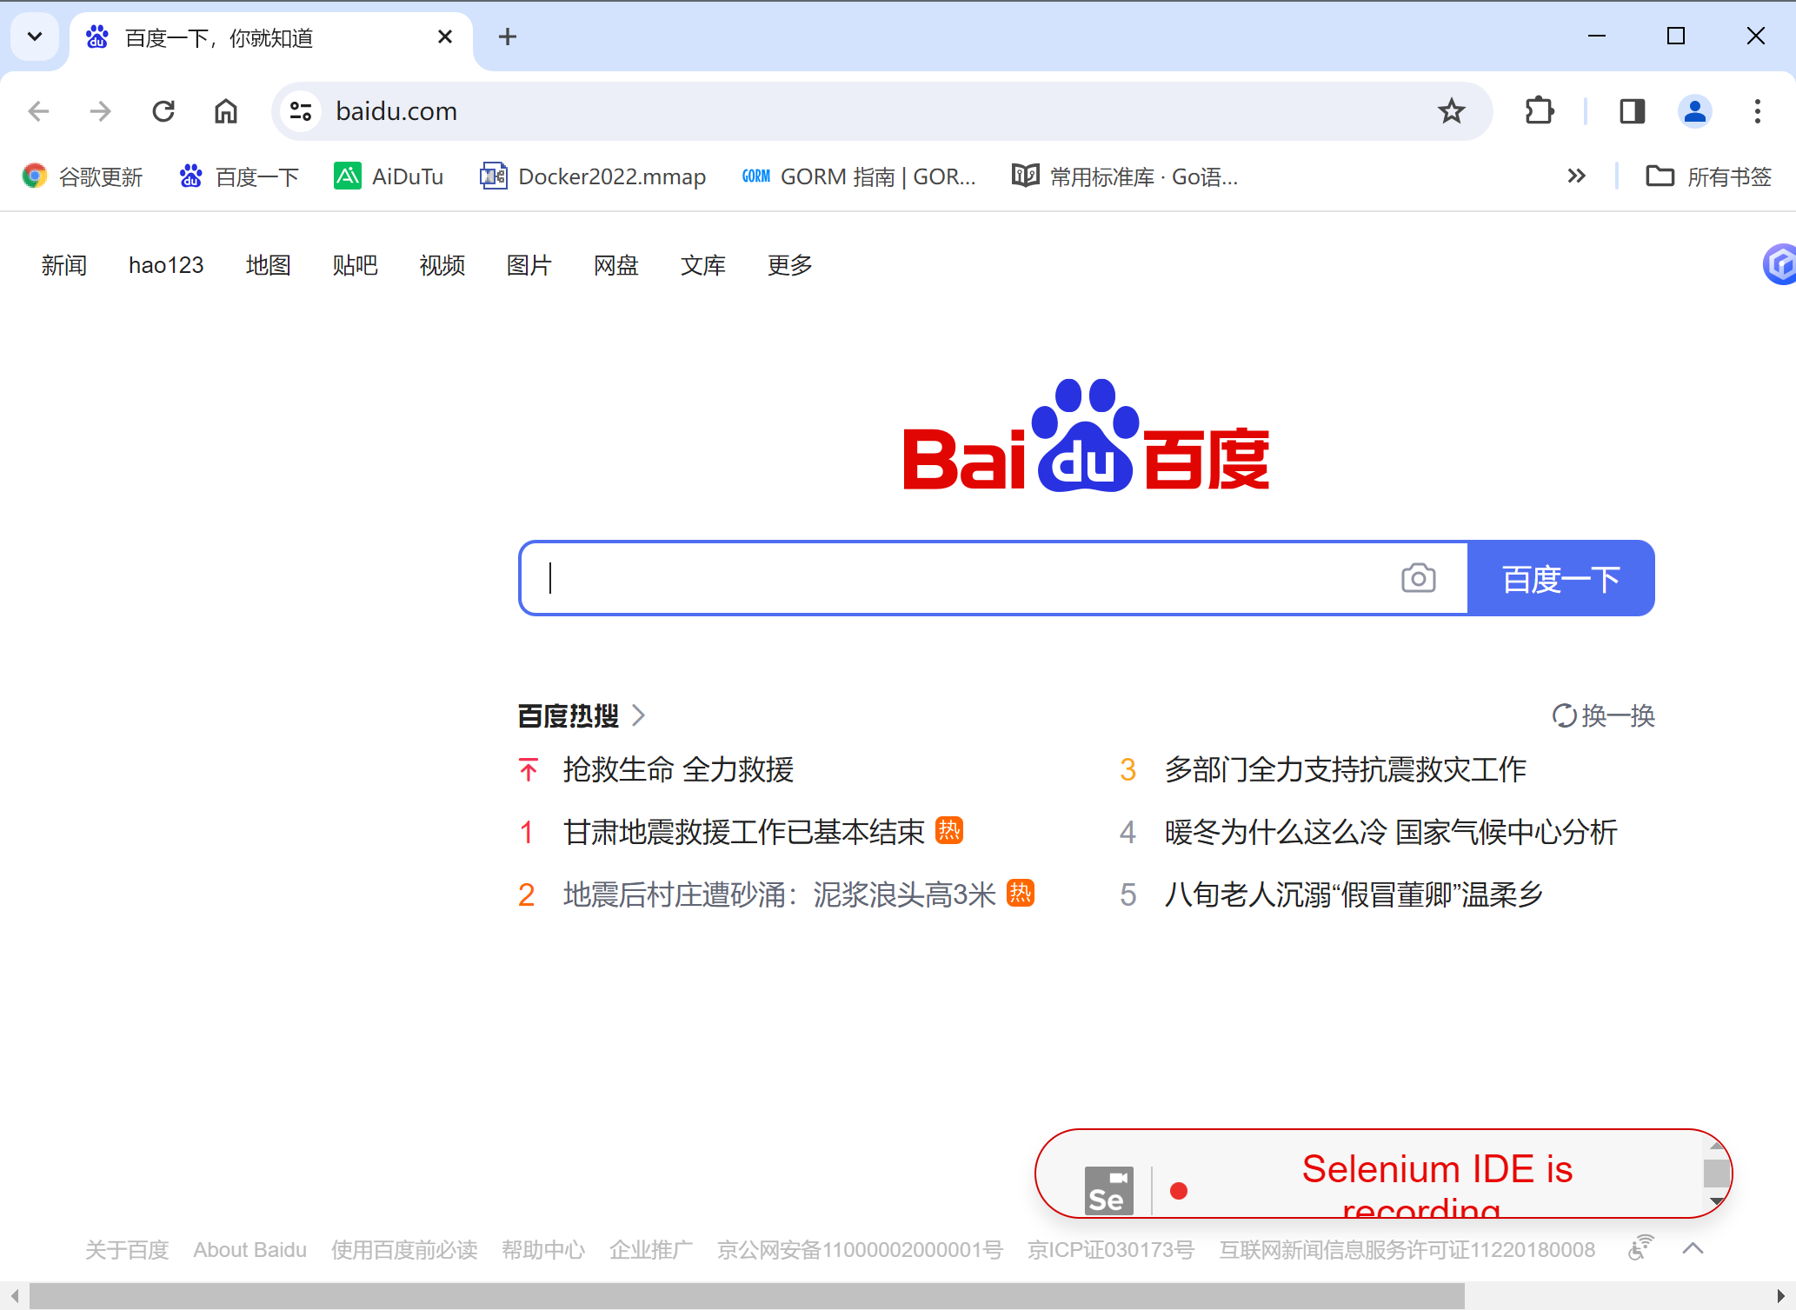Viewport: 1796px width, 1310px height.
Task: Open the 所有书签 bookmarks folder
Action: (x=1709, y=176)
